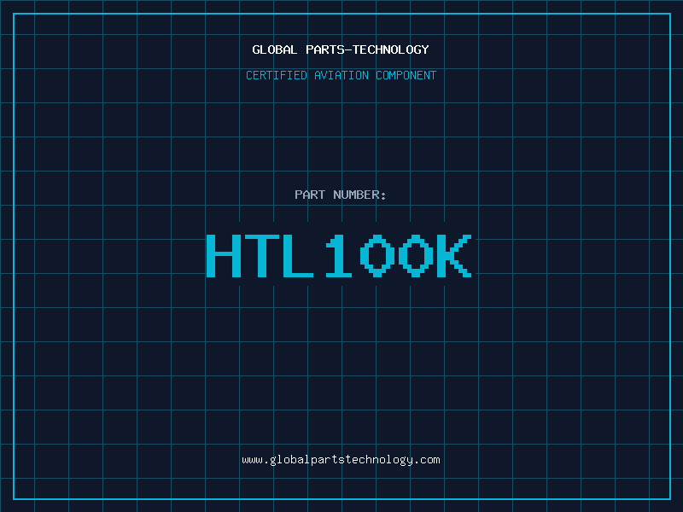Click the word GLOBAL in the heading
683x512 pixels.
click(x=275, y=49)
